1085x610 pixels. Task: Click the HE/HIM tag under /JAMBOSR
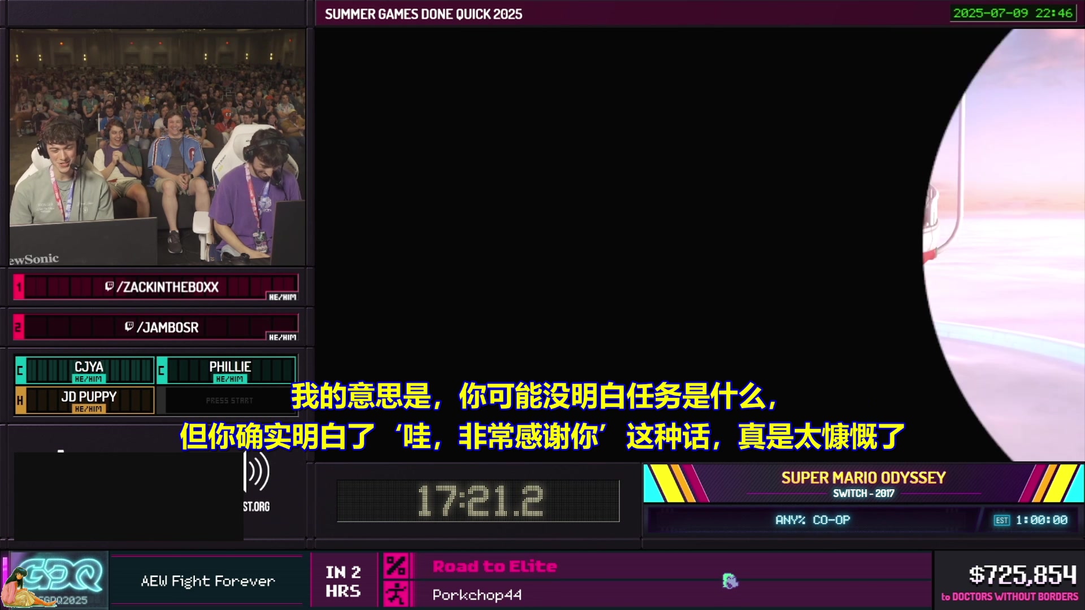click(283, 337)
